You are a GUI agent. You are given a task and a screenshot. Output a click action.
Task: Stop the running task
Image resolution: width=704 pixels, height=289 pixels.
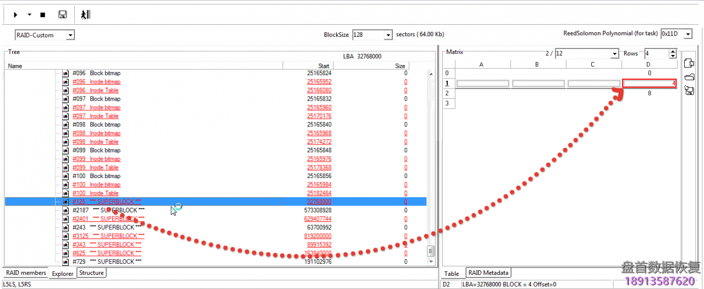click(x=43, y=15)
